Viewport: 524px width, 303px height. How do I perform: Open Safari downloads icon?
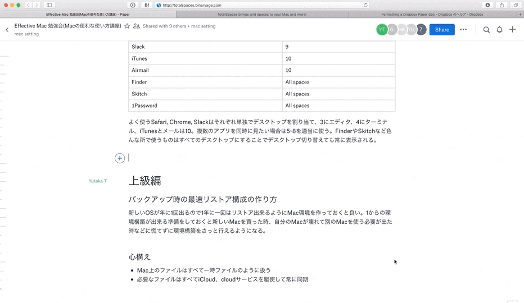487,5
